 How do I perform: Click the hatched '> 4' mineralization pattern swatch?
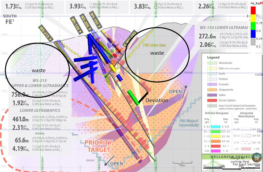pyautogui.click(x=246, y=149)
